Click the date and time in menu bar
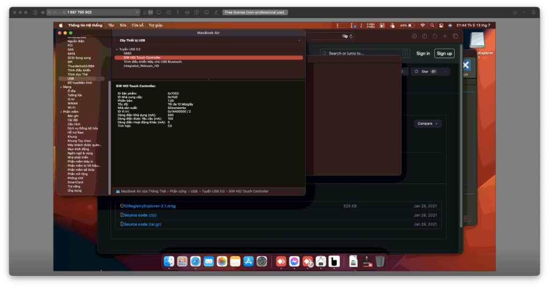This screenshot has width=549, height=287. coord(473,25)
